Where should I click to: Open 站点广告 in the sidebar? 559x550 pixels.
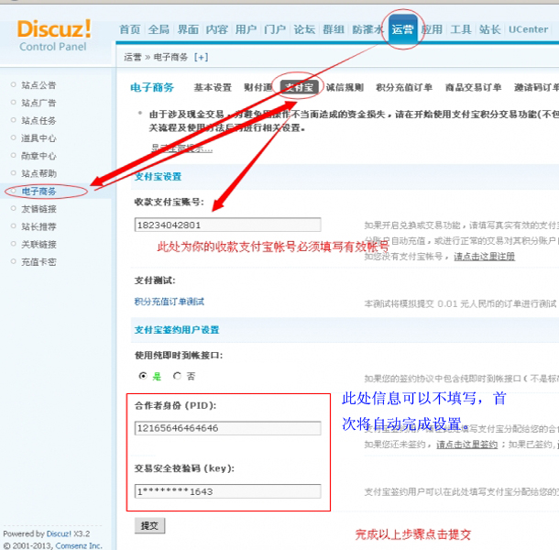pos(38,103)
